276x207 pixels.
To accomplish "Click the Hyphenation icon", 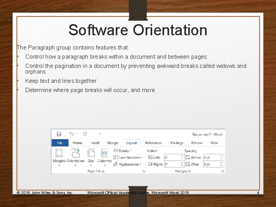I will point(115,164).
